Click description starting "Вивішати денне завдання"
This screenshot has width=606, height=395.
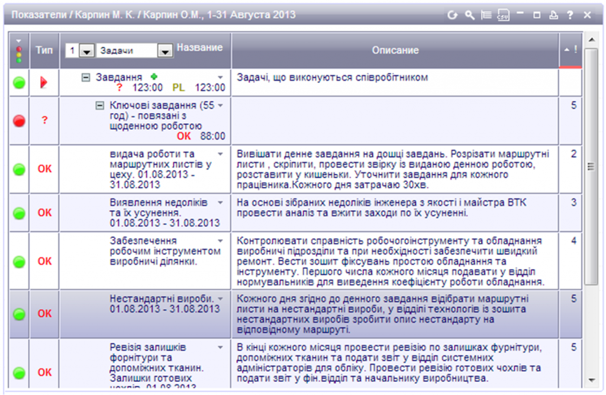tap(393, 169)
